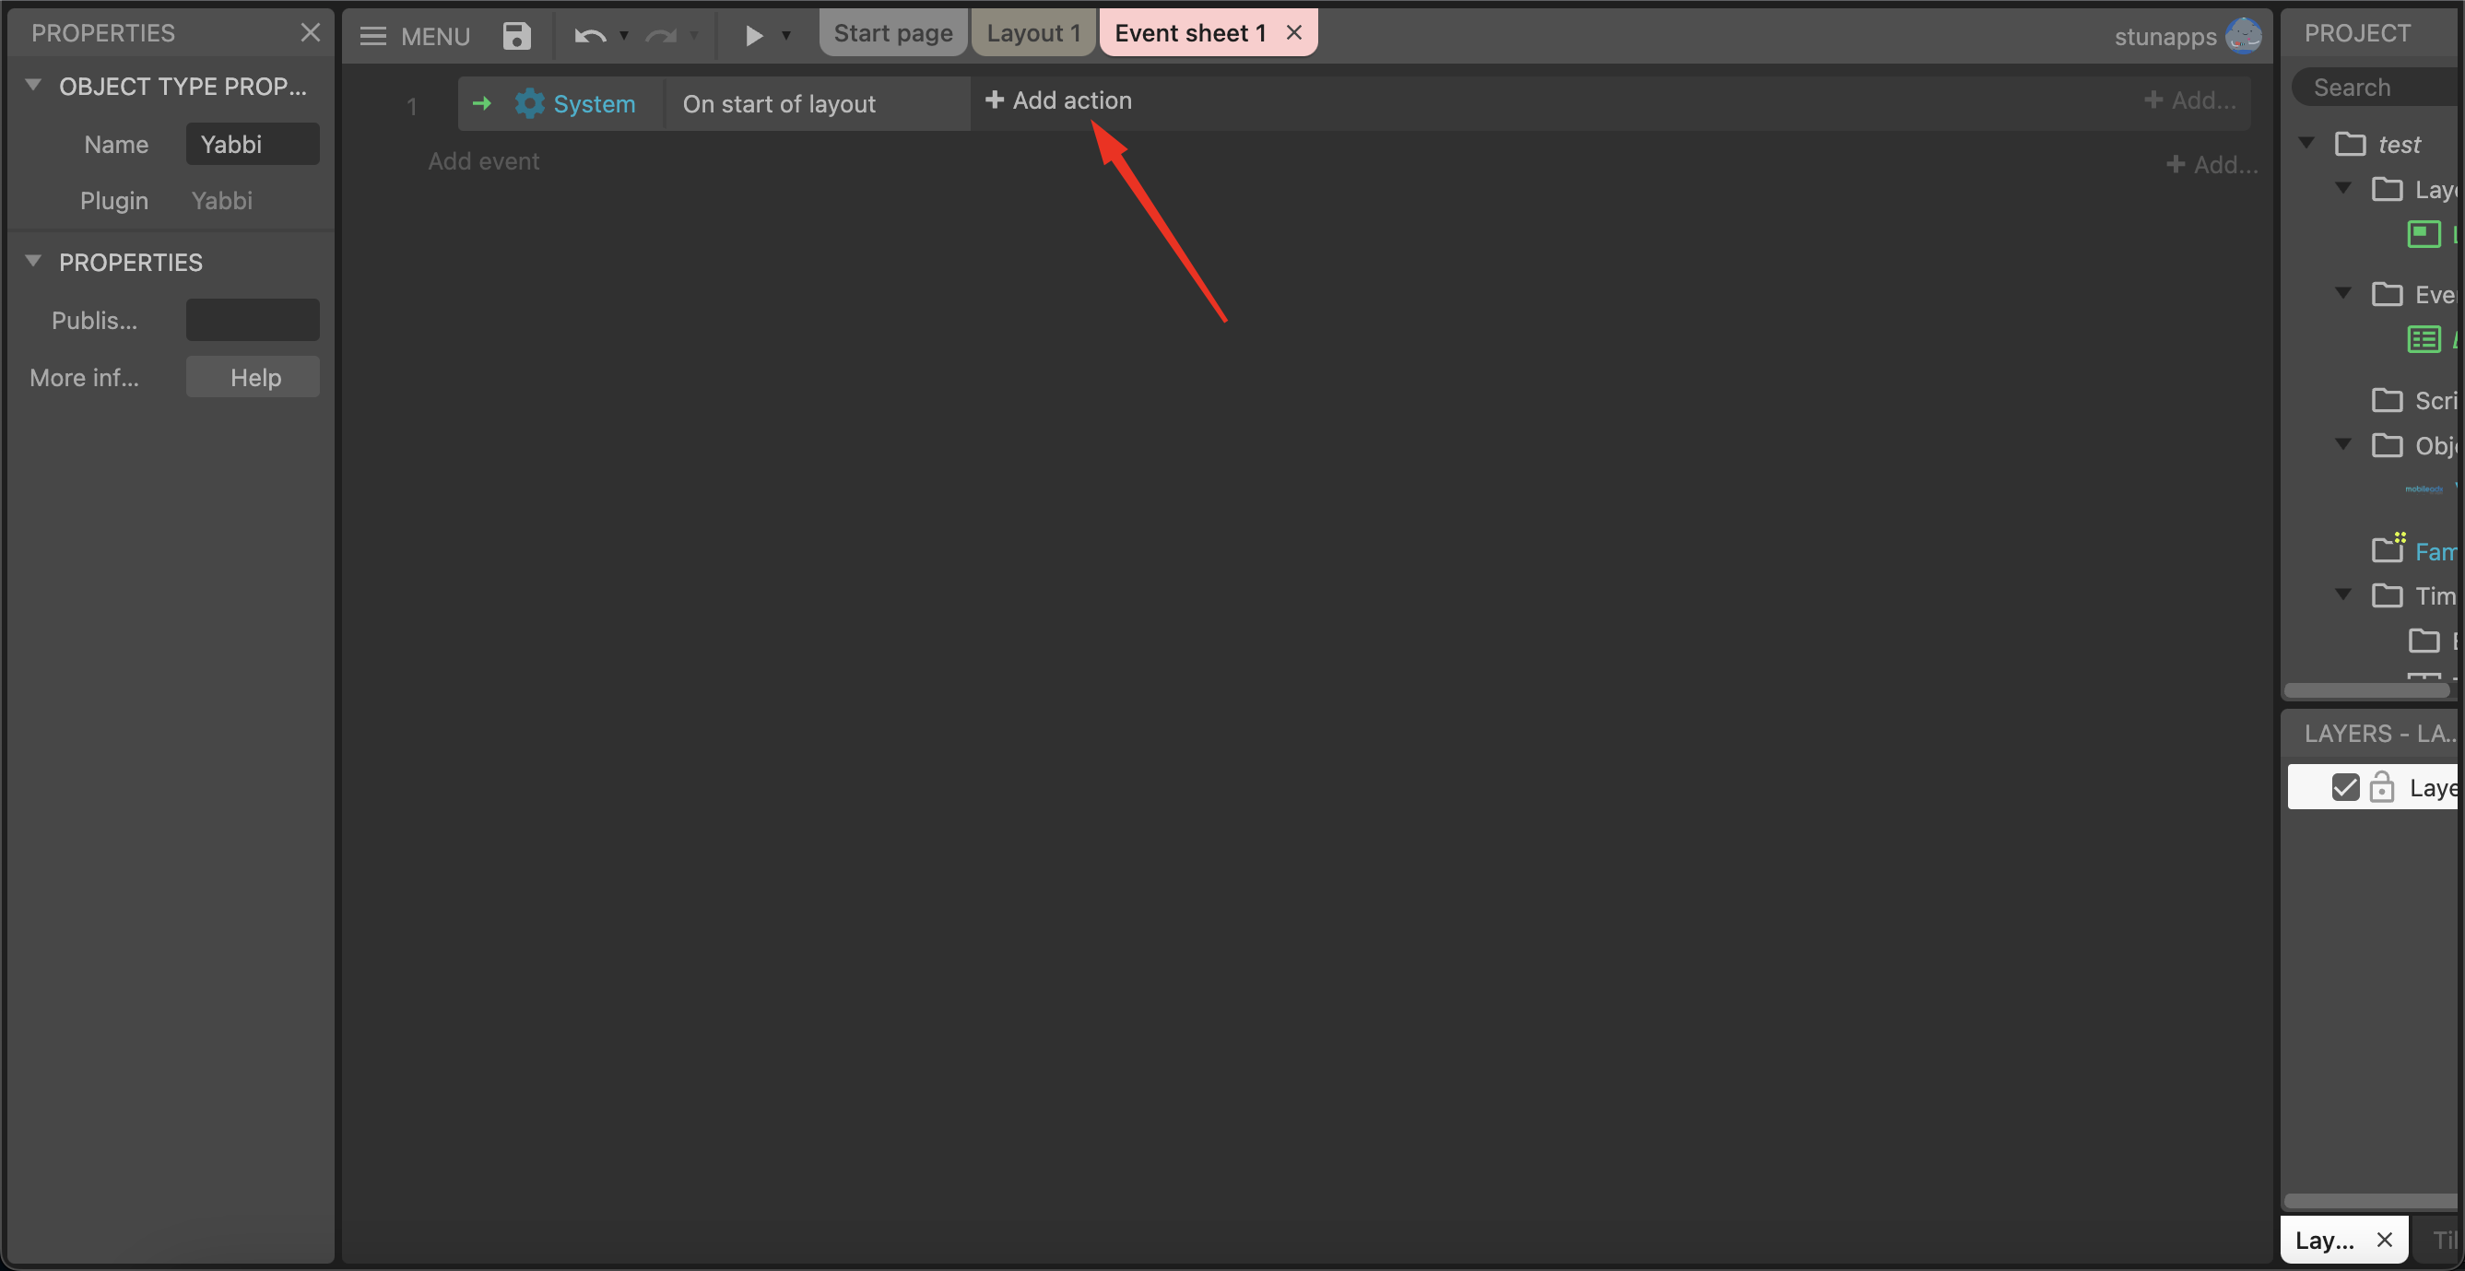Collapse Object Type Properties section

tap(33, 84)
